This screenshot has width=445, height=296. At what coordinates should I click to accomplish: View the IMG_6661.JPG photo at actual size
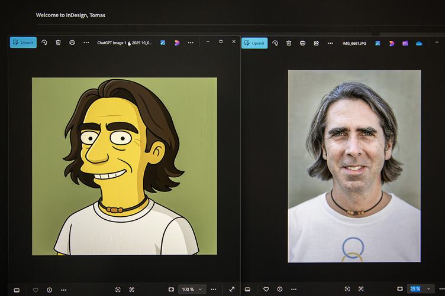point(361,289)
